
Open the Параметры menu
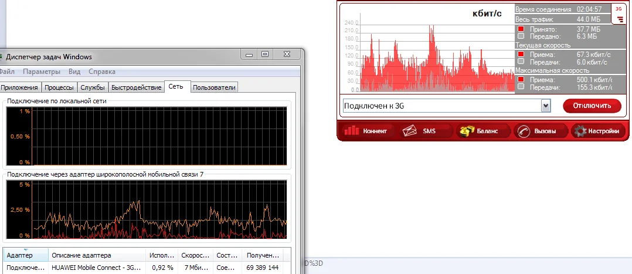(x=42, y=72)
